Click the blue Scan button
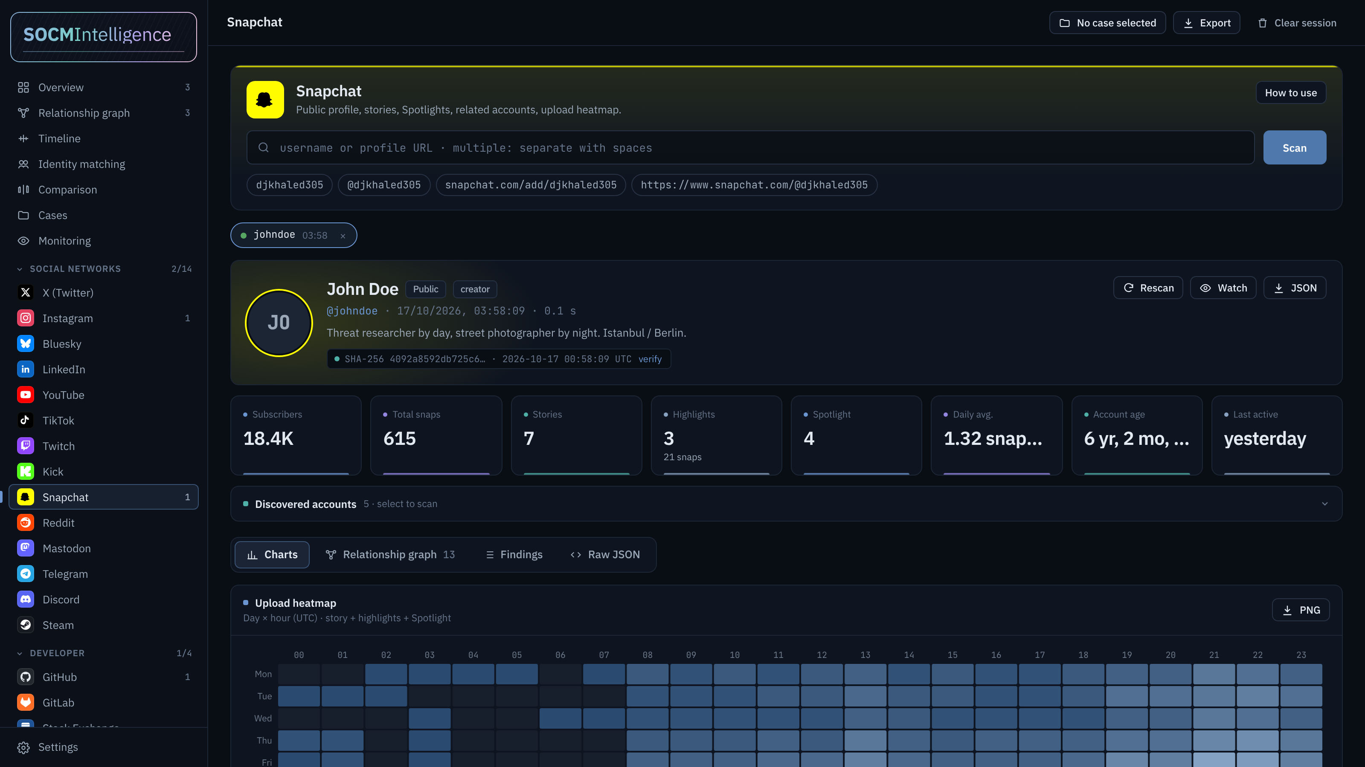The width and height of the screenshot is (1365, 767). click(1295, 148)
